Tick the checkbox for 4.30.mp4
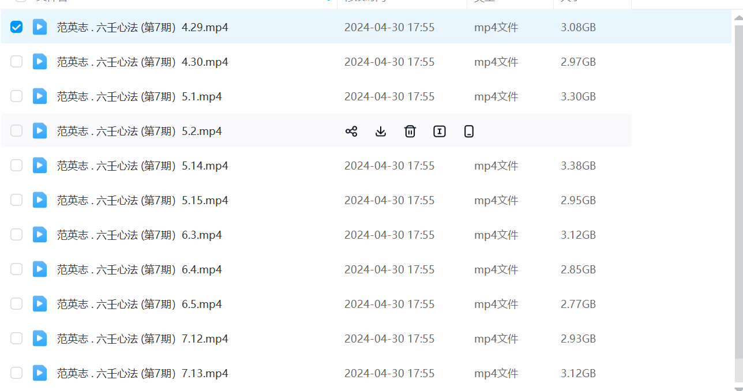 pos(17,62)
